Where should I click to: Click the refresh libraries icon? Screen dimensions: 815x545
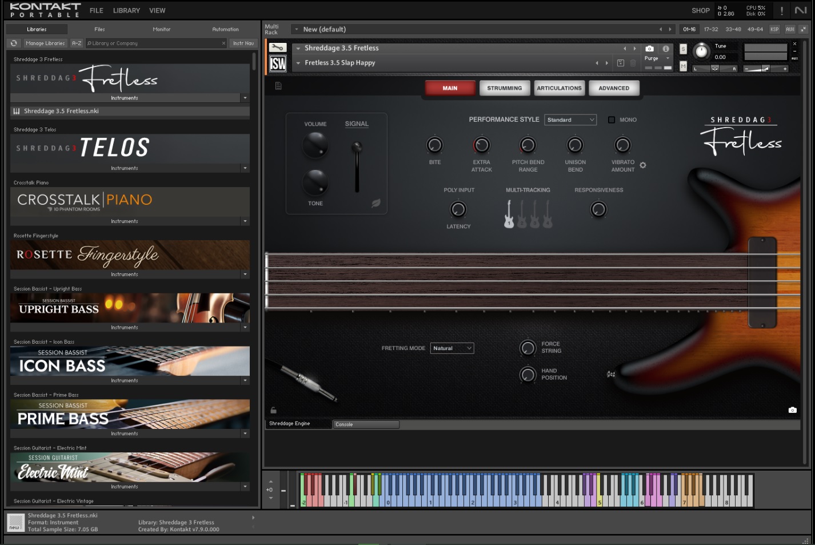[x=14, y=43]
